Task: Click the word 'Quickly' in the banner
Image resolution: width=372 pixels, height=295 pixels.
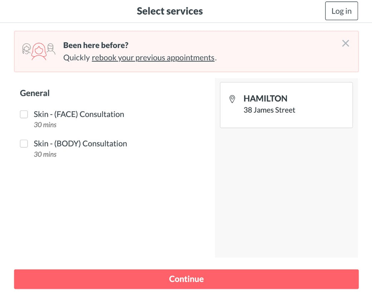Action: pos(77,58)
